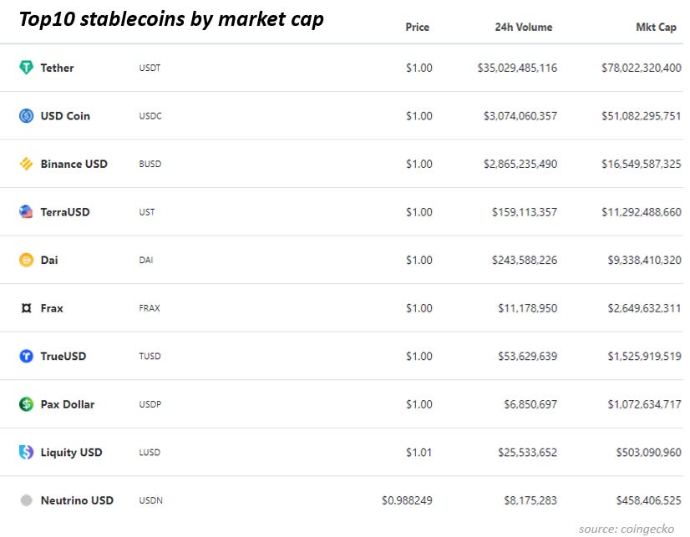690x537 pixels.
Task: Click the Tether green diamond icon
Action: pos(27,68)
